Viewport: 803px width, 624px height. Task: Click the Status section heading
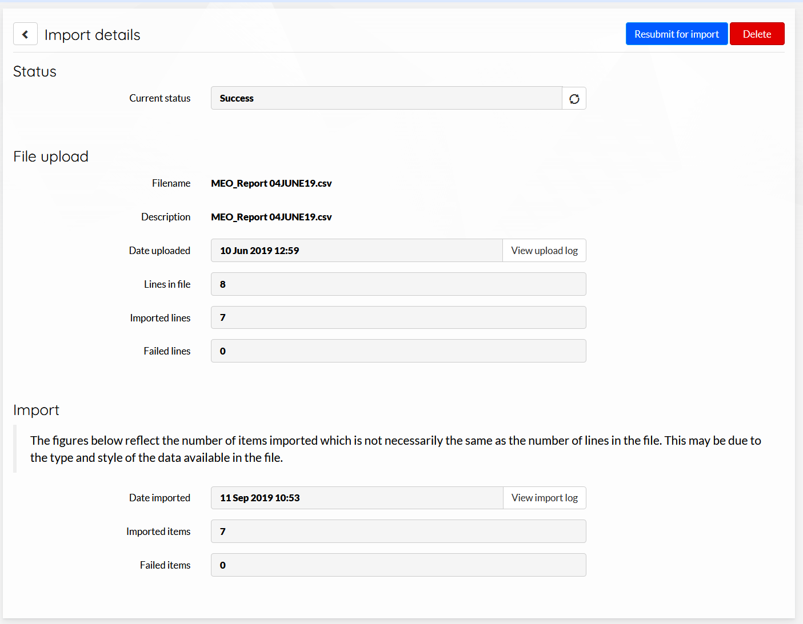tap(35, 71)
